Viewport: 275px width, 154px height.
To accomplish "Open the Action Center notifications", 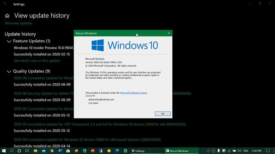I will tap(268, 151).
